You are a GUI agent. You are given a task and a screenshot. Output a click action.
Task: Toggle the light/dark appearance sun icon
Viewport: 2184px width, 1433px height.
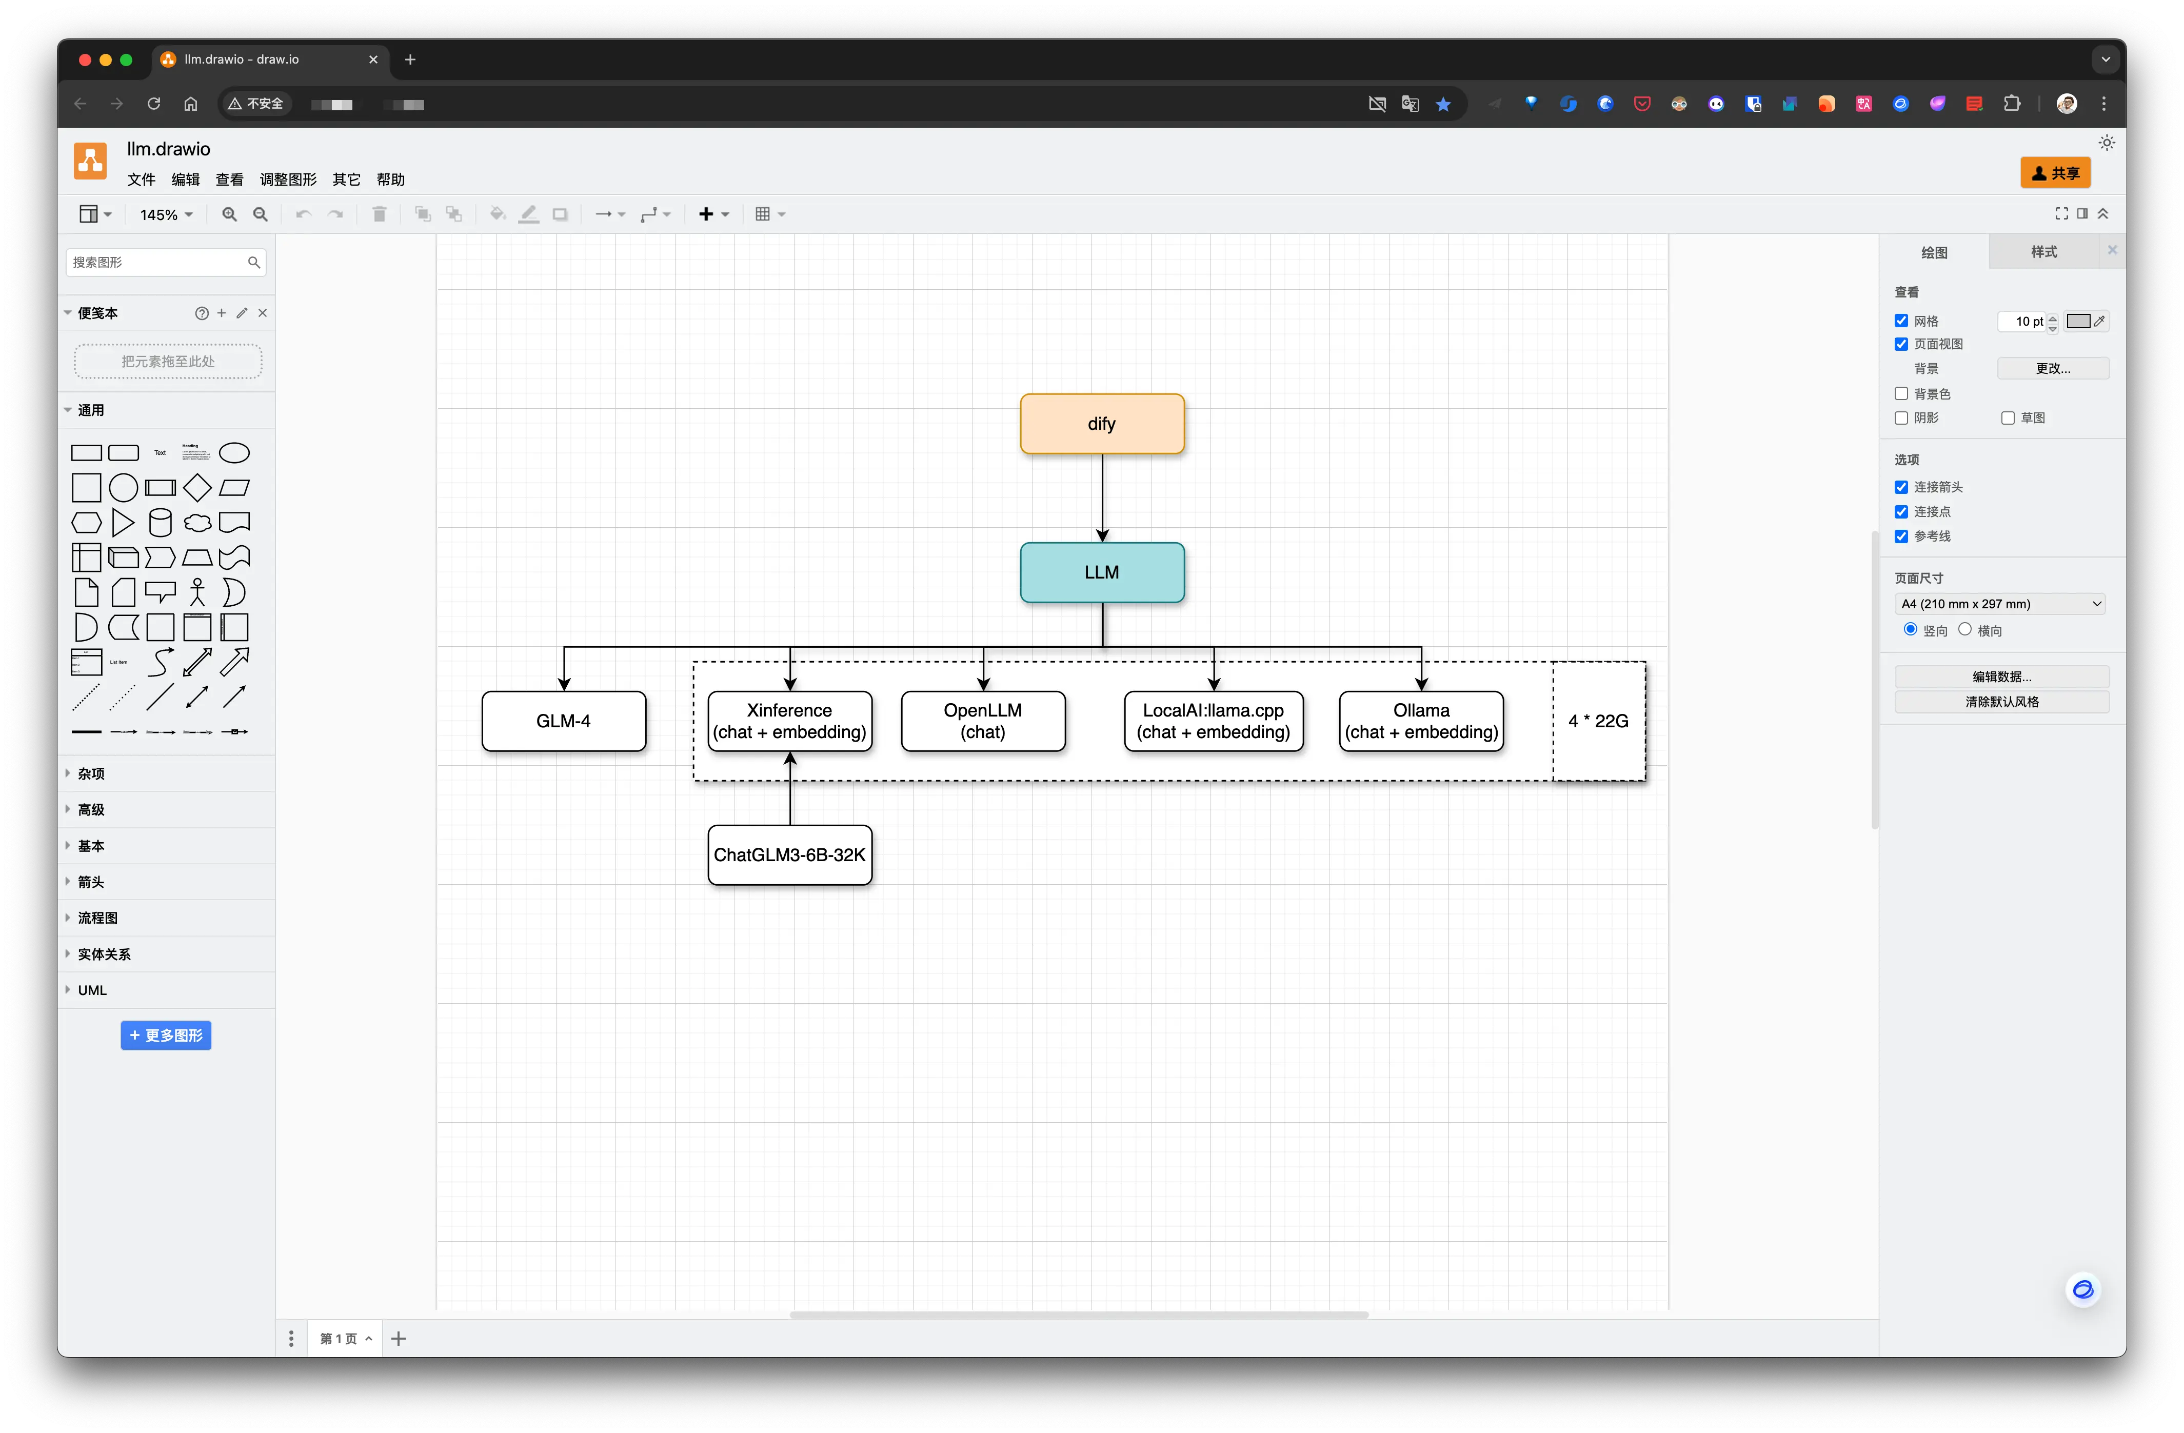pyautogui.click(x=2106, y=143)
